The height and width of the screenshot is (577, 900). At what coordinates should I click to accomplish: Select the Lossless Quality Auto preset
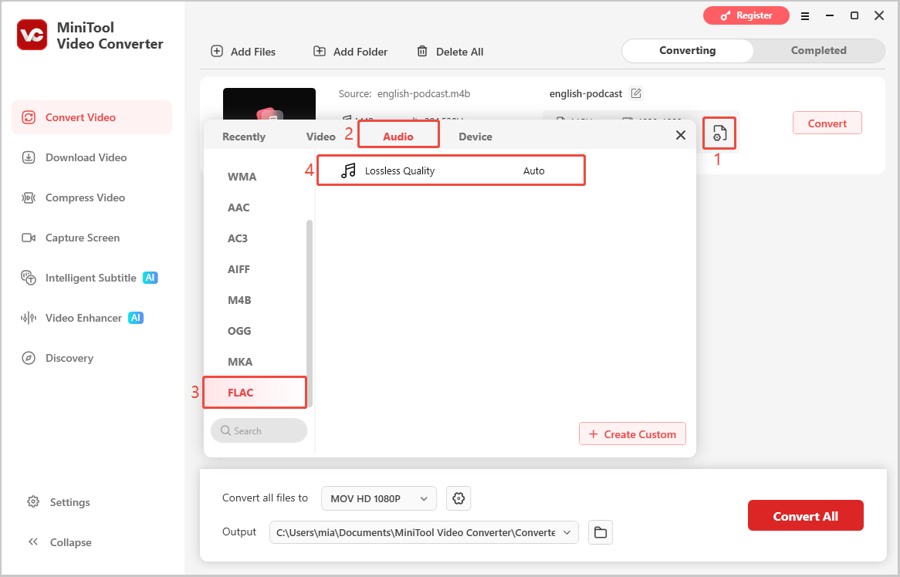[451, 171]
